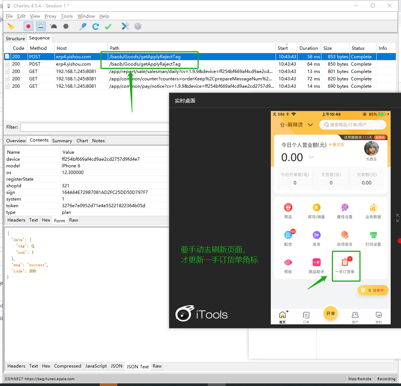Toggle the turtle Throttling icon
Image resolution: width=401 pixels, height=386 pixels.
click(53, 27)
